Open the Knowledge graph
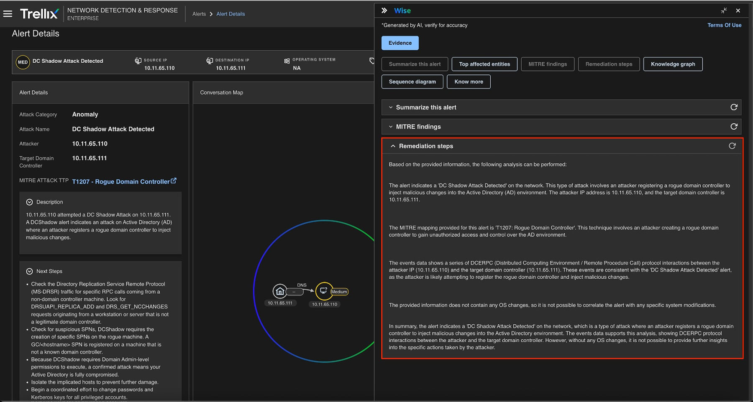The width and height of the screenshot is (753, 402). pos(672,64)
